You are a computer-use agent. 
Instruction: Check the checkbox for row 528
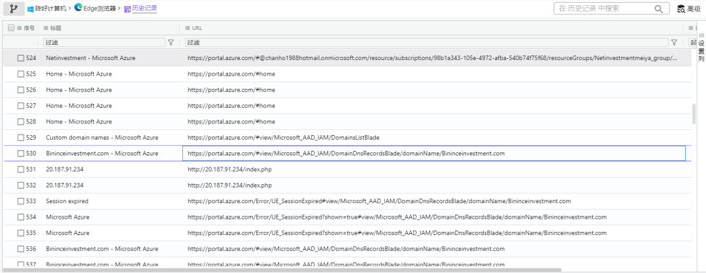pos(21,121)
